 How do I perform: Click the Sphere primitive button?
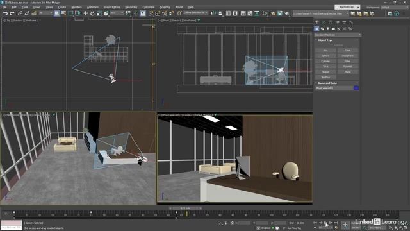[325, 56]
